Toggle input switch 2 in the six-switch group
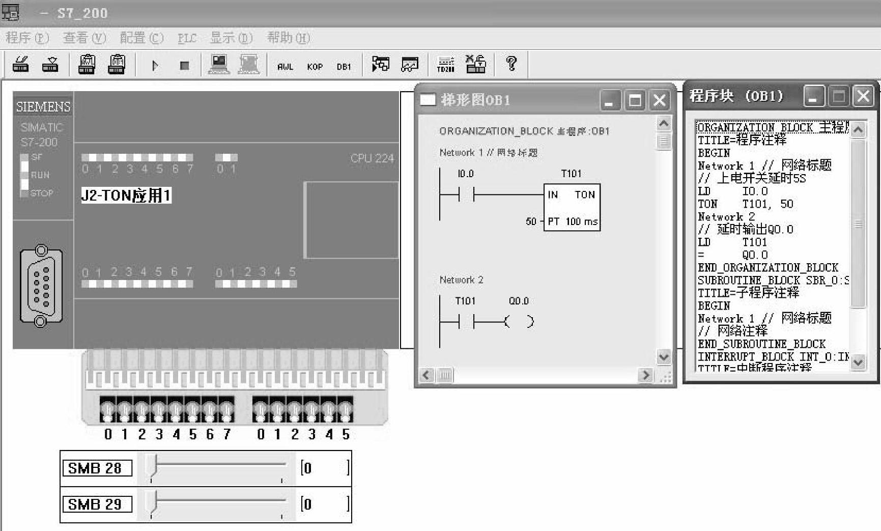This screenshot has width=881, height=531. [x=294, y=409]
